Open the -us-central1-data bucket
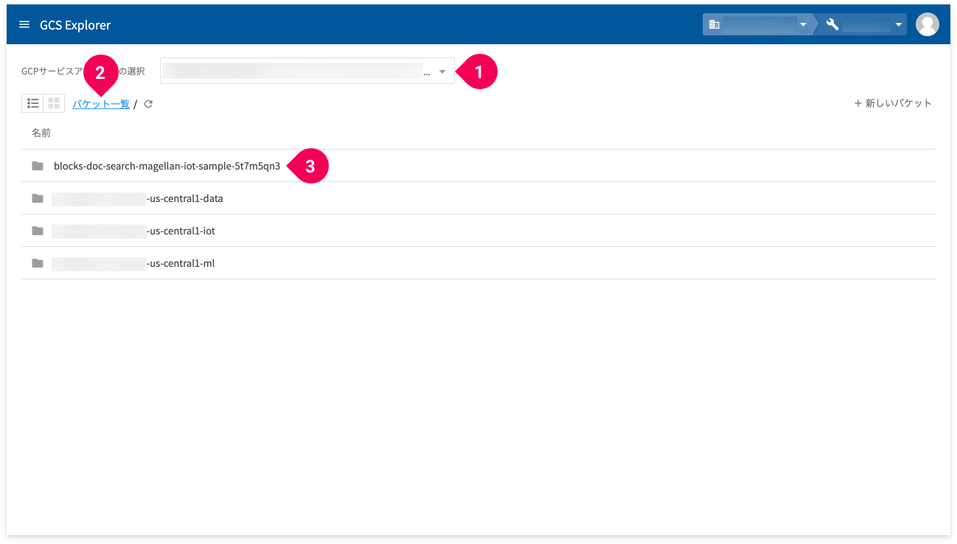 [x=137, y=198]
